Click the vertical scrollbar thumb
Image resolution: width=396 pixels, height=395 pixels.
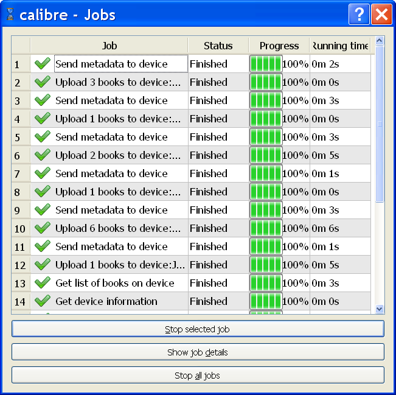[x=380, y=124]
